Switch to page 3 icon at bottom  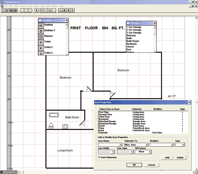(9, 172)
